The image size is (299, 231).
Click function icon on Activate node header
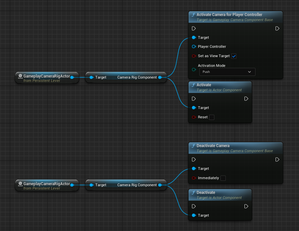coord(193,85)
